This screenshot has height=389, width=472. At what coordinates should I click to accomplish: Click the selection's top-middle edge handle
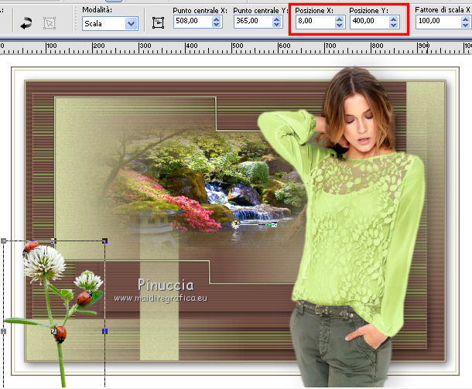[x=53, y=241]
